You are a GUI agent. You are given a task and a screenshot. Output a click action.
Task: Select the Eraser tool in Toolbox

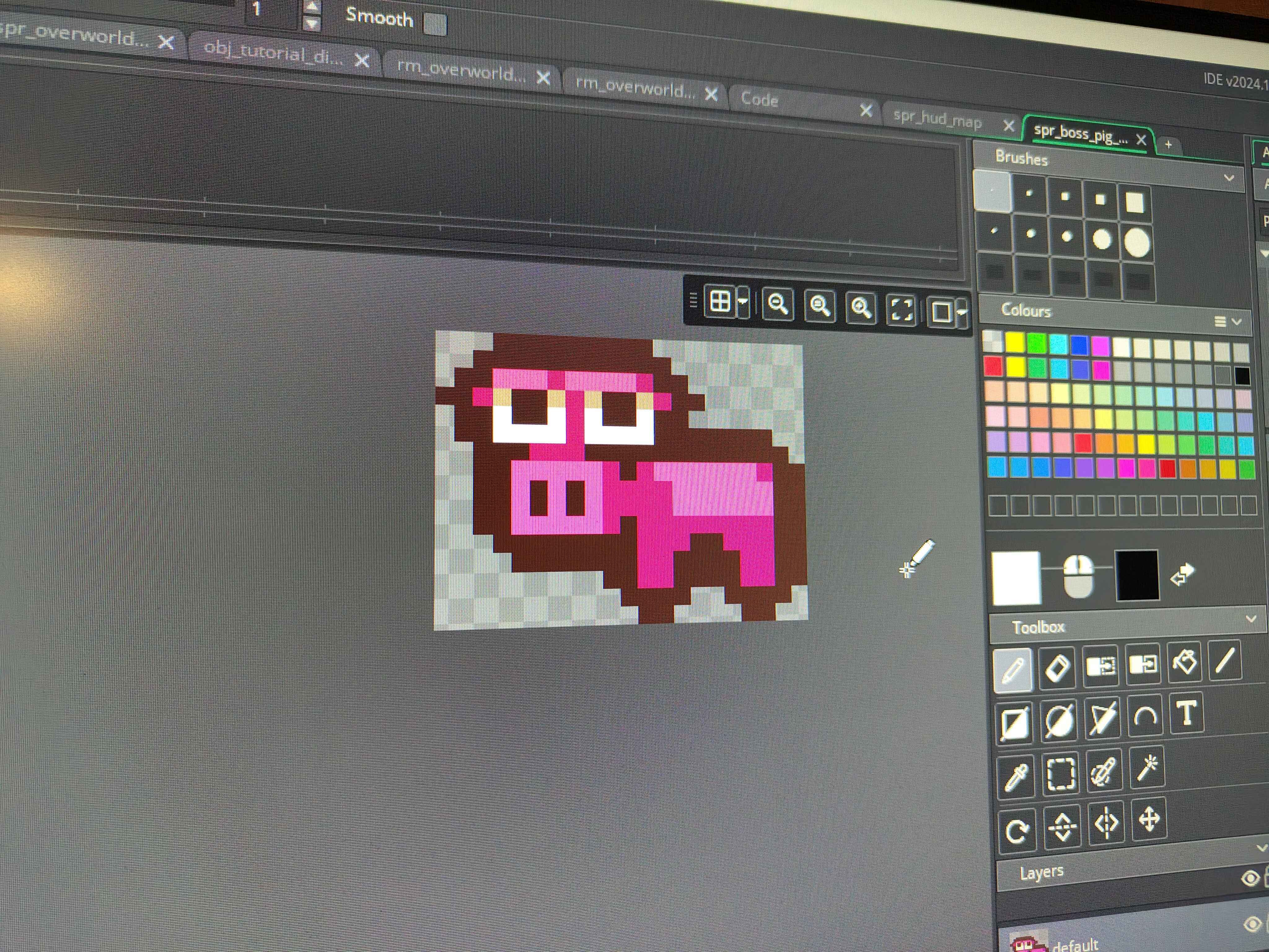[x=1057, y=668]
